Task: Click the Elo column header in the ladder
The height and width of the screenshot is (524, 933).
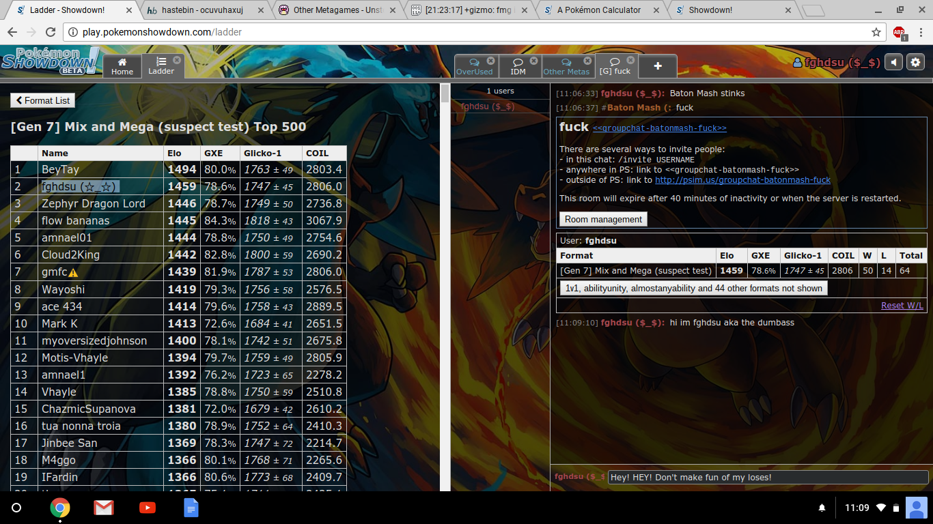Action: (x=182, y=154)
